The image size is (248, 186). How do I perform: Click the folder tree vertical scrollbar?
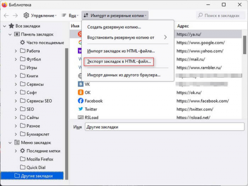click(x=67, y=114)
